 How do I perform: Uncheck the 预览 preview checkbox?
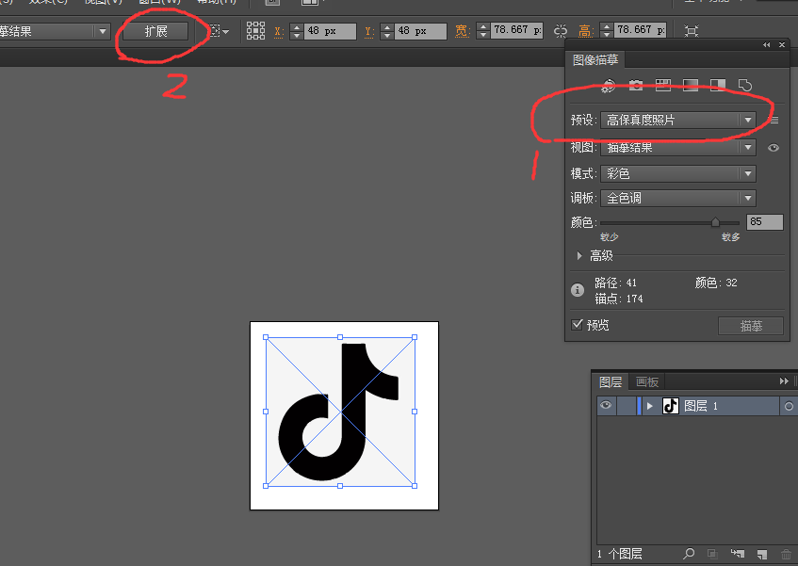pyautogui.click(x=578, y=325)
